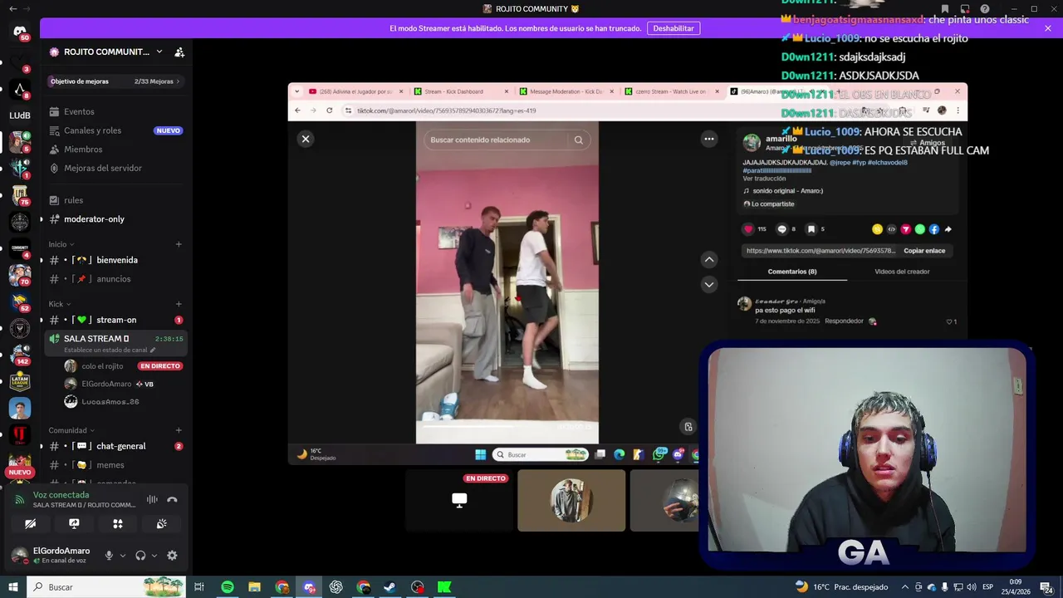Image resolution: width=1063 pixels, height=598 pixels.
Task: Go to next TikTok video
Action: [709, 284]
